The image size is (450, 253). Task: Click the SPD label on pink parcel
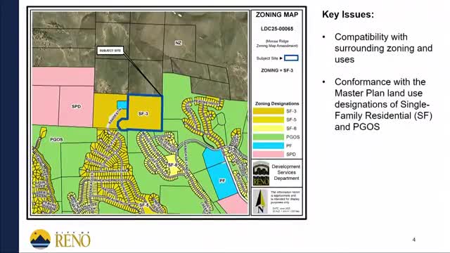click(x=76, y=106)
